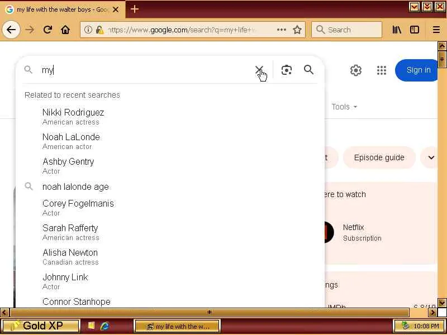Image resolution: width=447 pixels, height=335 pixels.
Task: Click the horizontal scrollbar left arrow
Action: [x=4, y=312]
